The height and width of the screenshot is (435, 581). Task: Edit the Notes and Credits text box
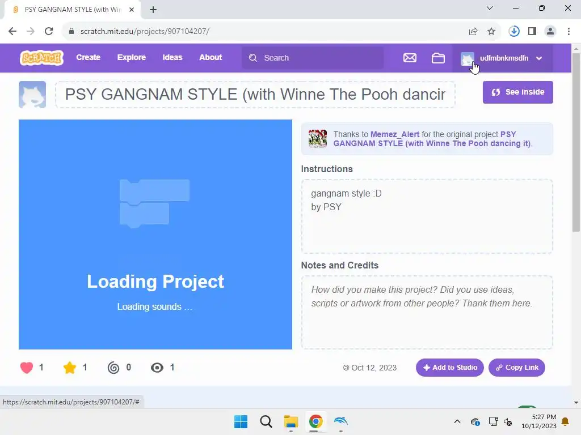[427, 313]
